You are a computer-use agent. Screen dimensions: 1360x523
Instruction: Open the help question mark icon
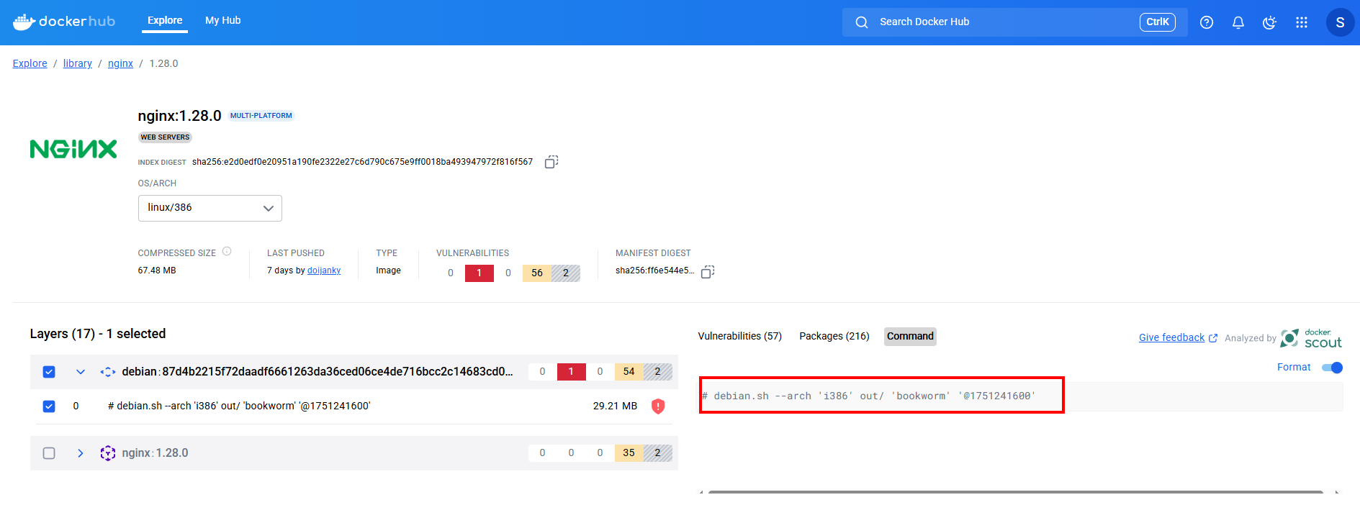point(1207,22)
